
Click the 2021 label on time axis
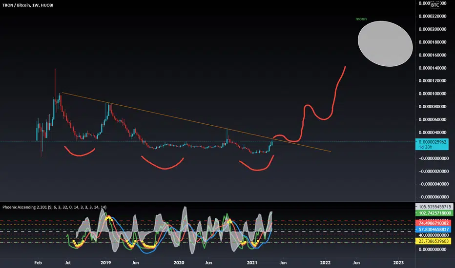252,263
